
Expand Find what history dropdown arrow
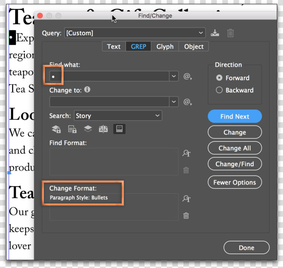click(174, 76)
